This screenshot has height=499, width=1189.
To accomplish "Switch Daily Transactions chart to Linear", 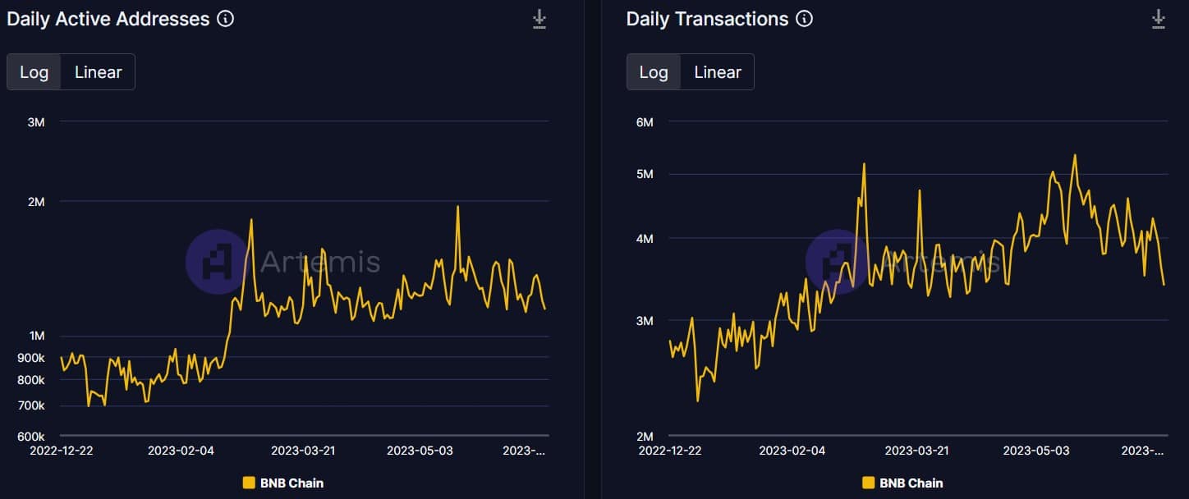I will pos(717,72).
